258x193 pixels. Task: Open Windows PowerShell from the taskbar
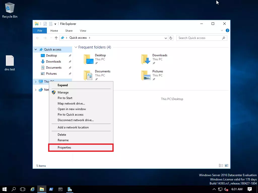tap(51, 189)
